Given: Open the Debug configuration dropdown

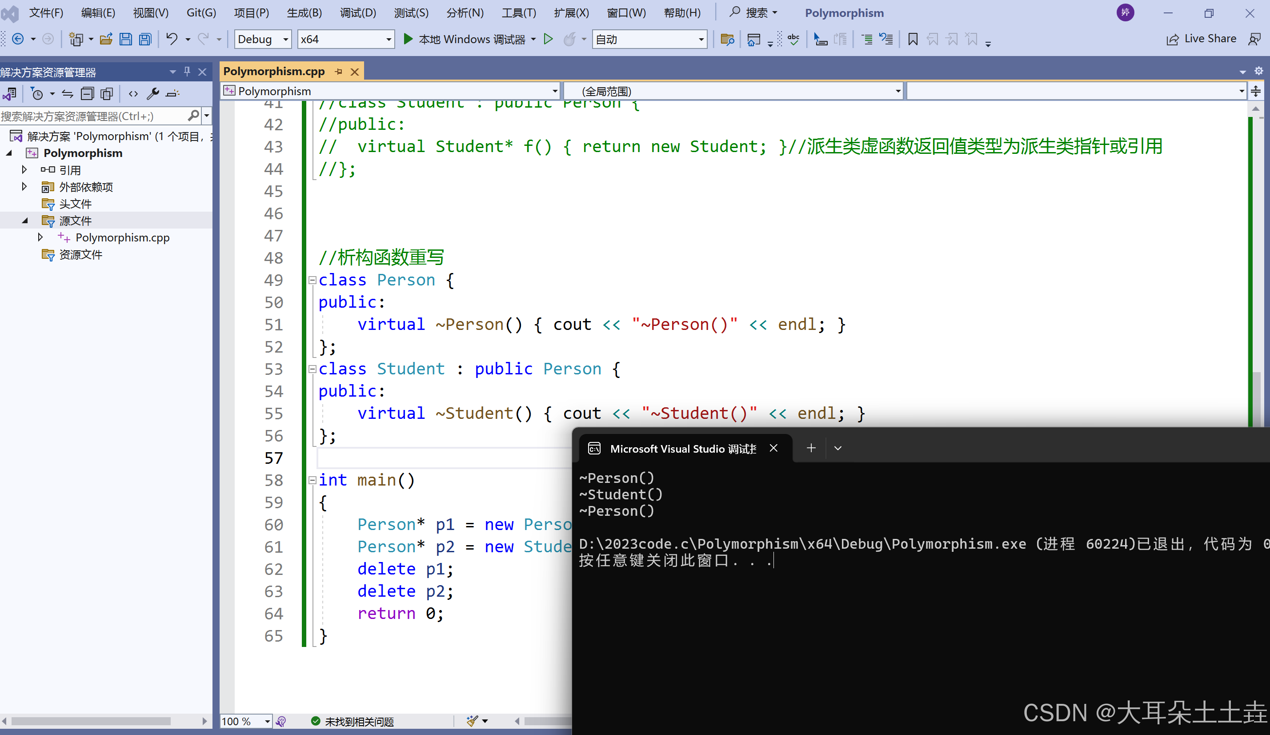Looking at the screenshot, I should click(285, 39).
